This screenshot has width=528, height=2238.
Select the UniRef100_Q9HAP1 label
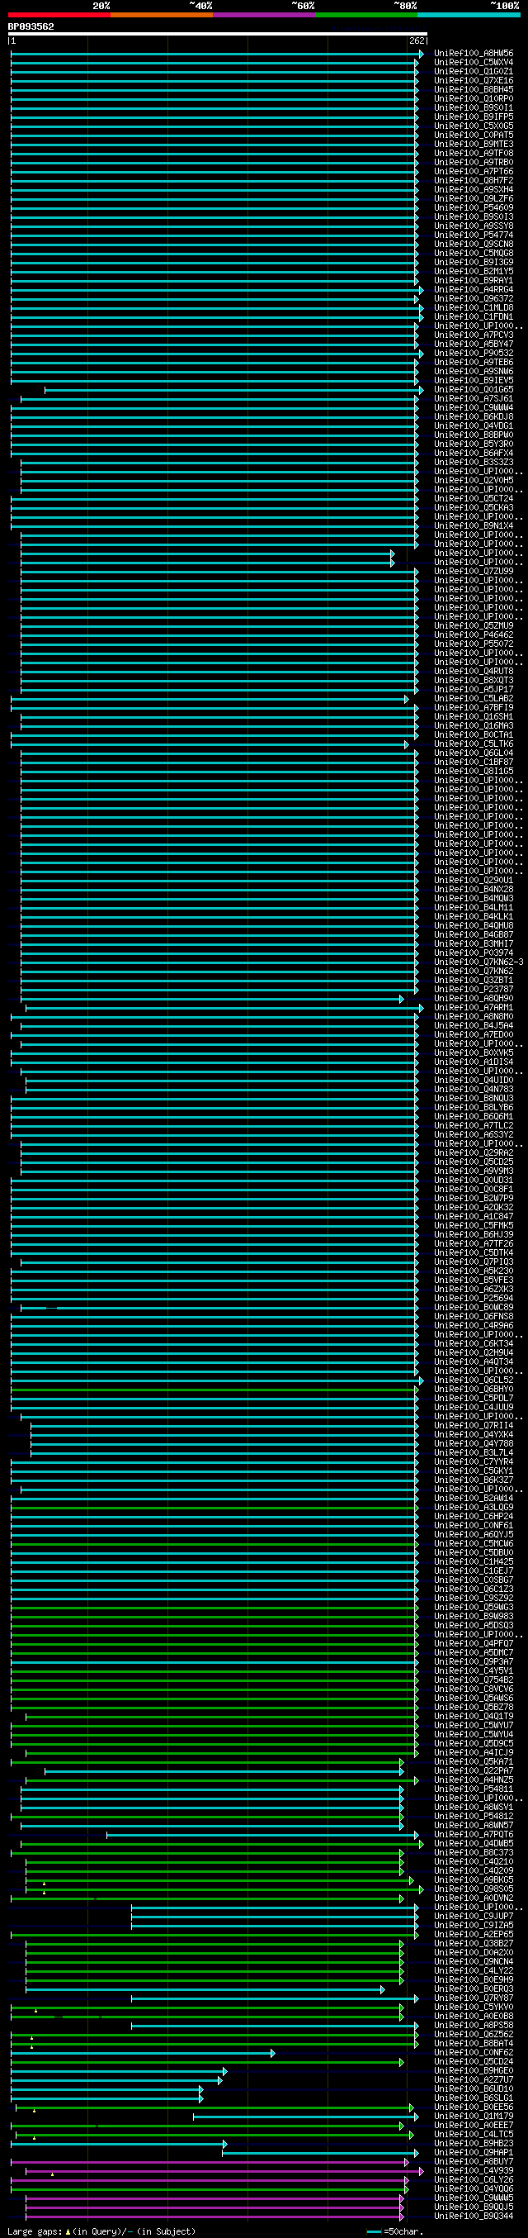click(474, 2152)
